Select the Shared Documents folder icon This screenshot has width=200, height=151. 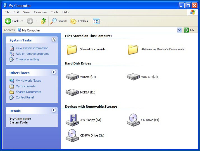pyautogui.click(x=72, y=50)
